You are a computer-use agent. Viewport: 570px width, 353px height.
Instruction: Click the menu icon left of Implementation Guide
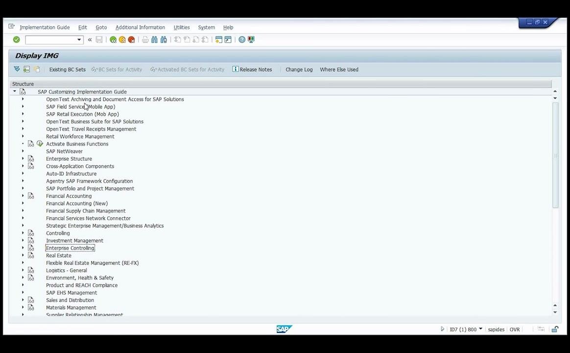[12, 26]
